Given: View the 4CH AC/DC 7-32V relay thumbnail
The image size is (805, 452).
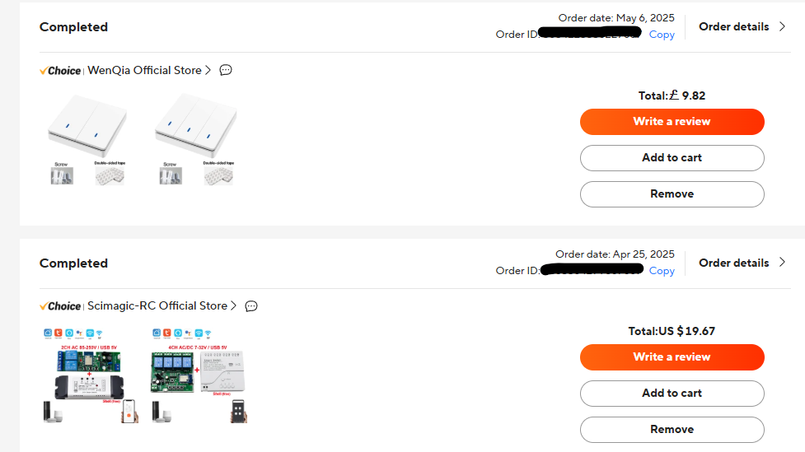Looking at the screenshot, I should [198, 375].
